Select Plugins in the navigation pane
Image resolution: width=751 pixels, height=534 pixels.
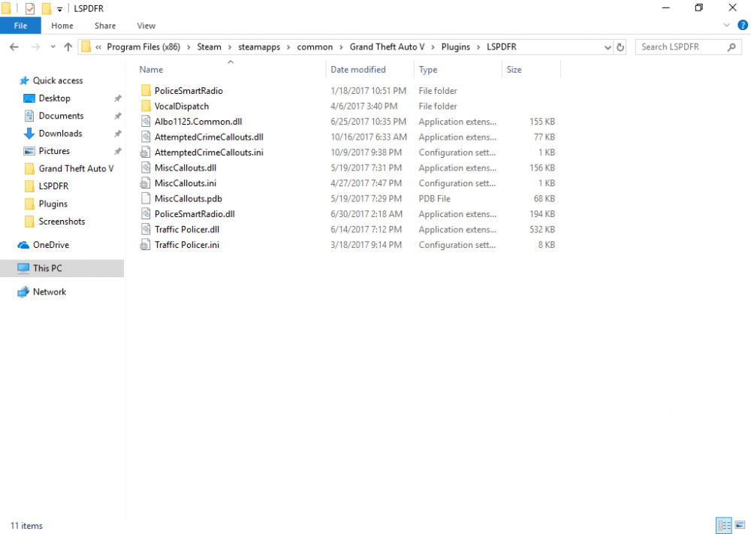tap(53, 204)
